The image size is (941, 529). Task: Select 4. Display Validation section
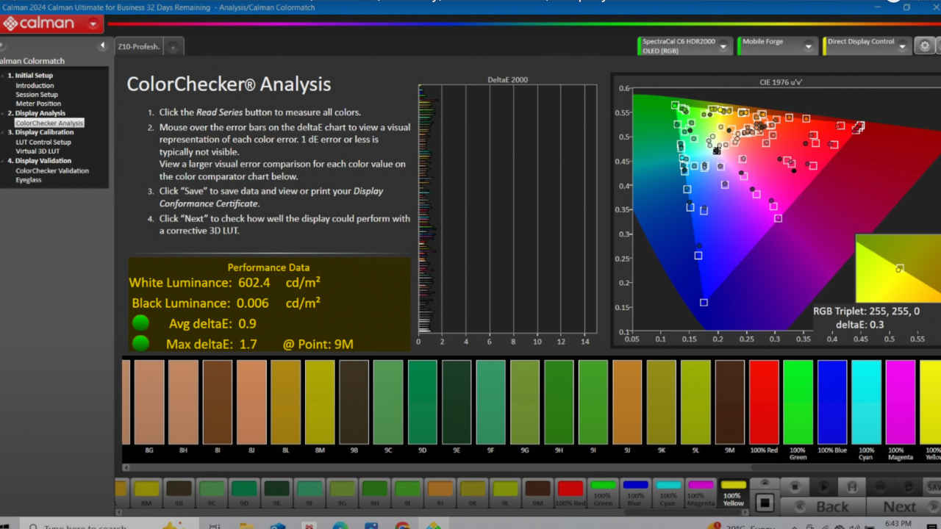point(39,161)
